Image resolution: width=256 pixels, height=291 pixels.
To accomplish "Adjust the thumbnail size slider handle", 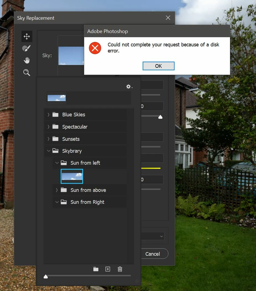I will (46, 277).
